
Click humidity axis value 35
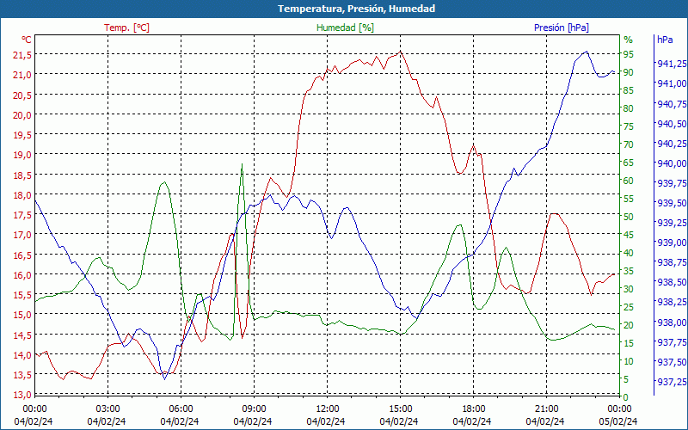tap(629, 271)
